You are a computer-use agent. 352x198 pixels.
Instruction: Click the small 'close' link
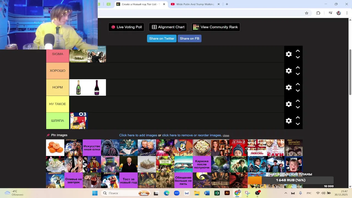226,135
